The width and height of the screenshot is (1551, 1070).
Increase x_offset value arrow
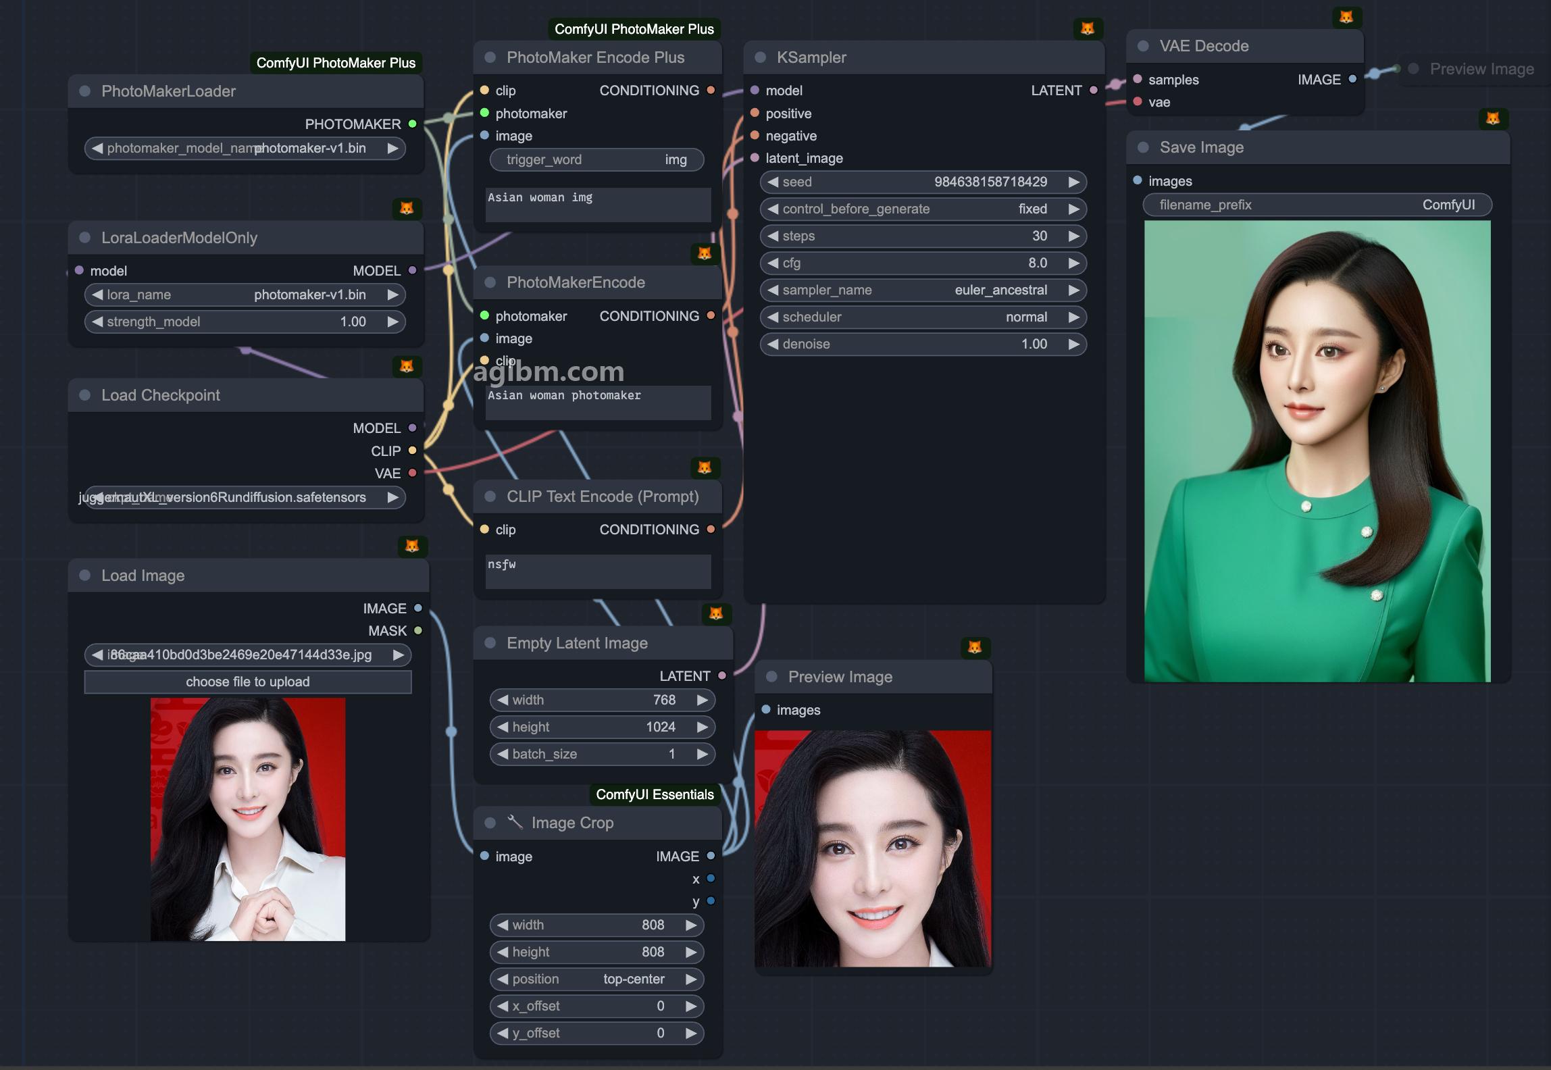(x=691, y=1006)
